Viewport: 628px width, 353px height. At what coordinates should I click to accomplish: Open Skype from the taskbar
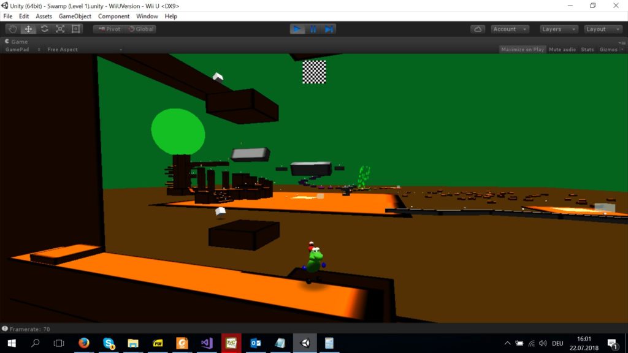pos(109,343)
